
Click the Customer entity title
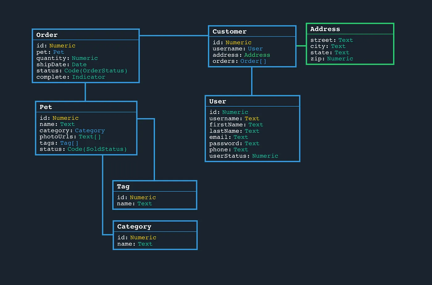click(230, 31)
